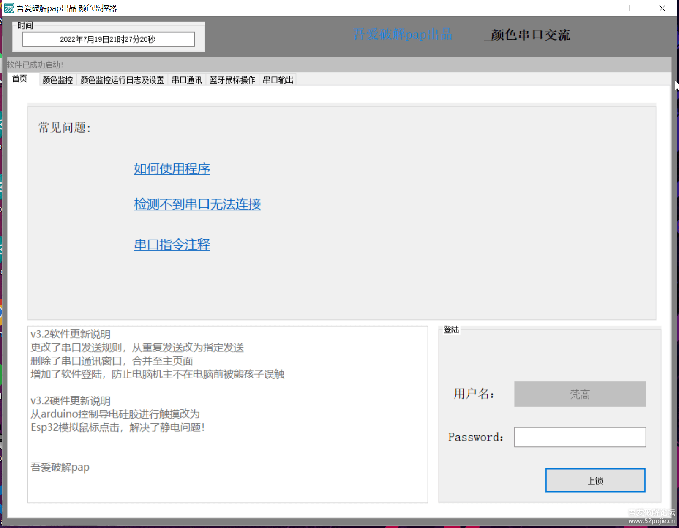This screenshot has width=679, height=528.
Task: Click the 软件已成功启动! status message
Action: tap(35, 65)
